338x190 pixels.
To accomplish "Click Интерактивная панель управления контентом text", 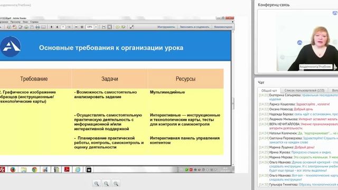I will coord(185,140).
